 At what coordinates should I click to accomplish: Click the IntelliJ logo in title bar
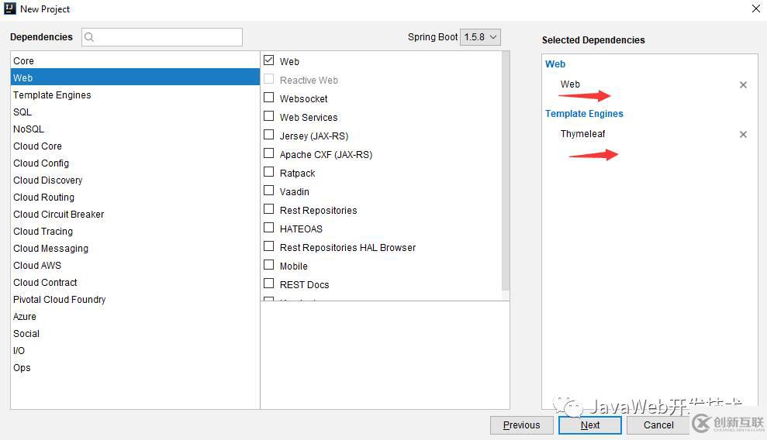(10, 9)
